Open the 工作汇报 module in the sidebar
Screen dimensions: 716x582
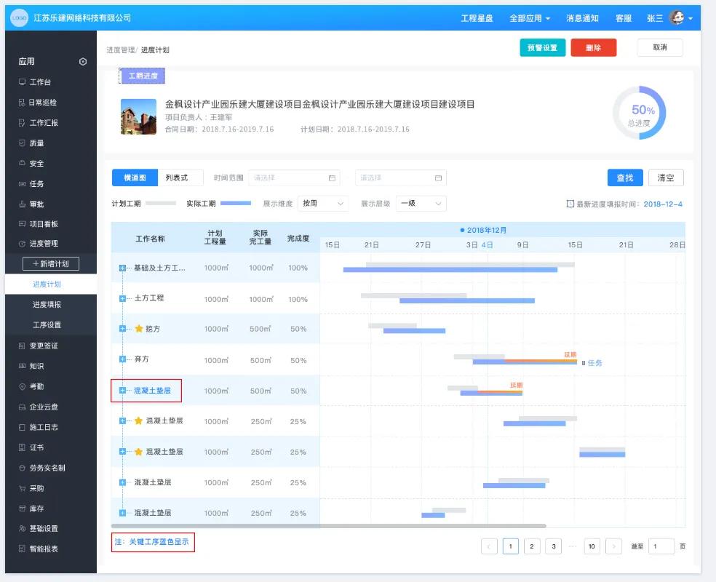click(x=44, y=122)
